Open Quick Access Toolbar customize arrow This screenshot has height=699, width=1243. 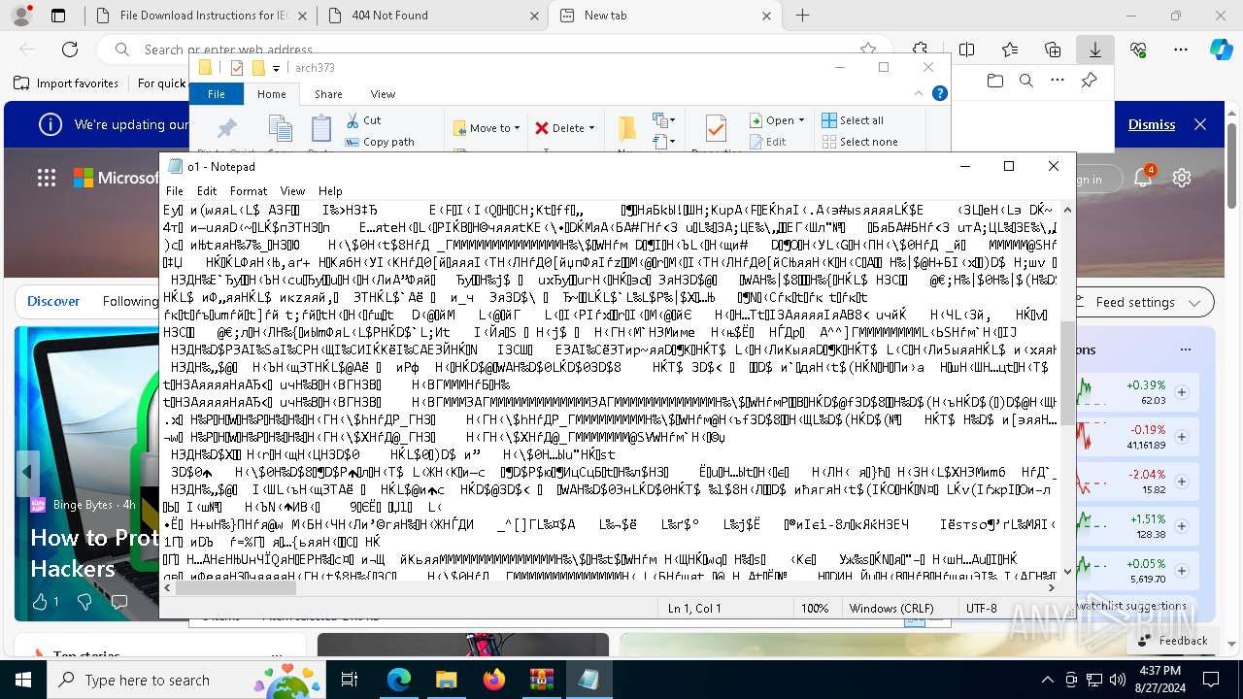(x=276, y=68)
